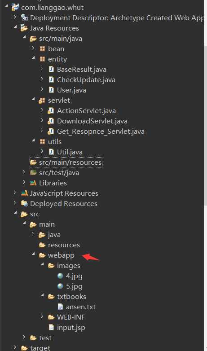Click the utils package icon

42,141
